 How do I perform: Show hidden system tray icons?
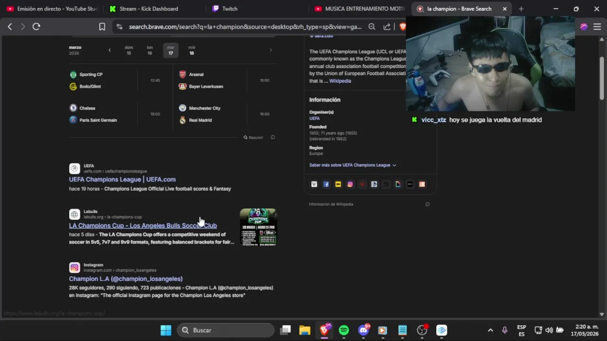click(490, 330)
